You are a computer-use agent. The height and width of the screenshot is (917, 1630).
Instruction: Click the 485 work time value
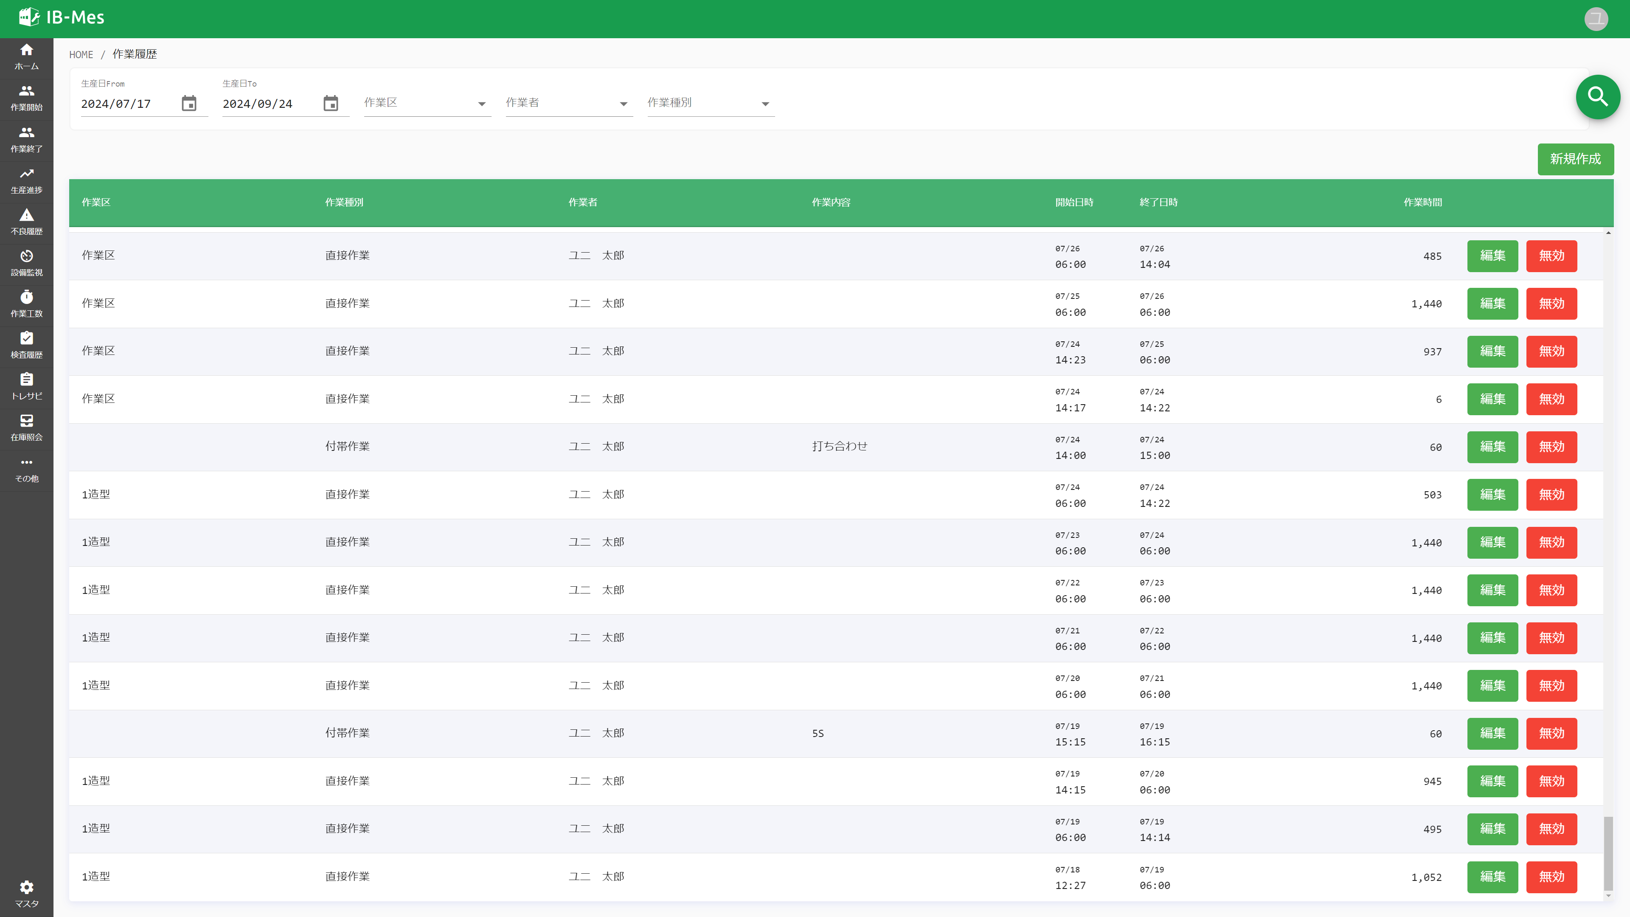(1432, 256)
